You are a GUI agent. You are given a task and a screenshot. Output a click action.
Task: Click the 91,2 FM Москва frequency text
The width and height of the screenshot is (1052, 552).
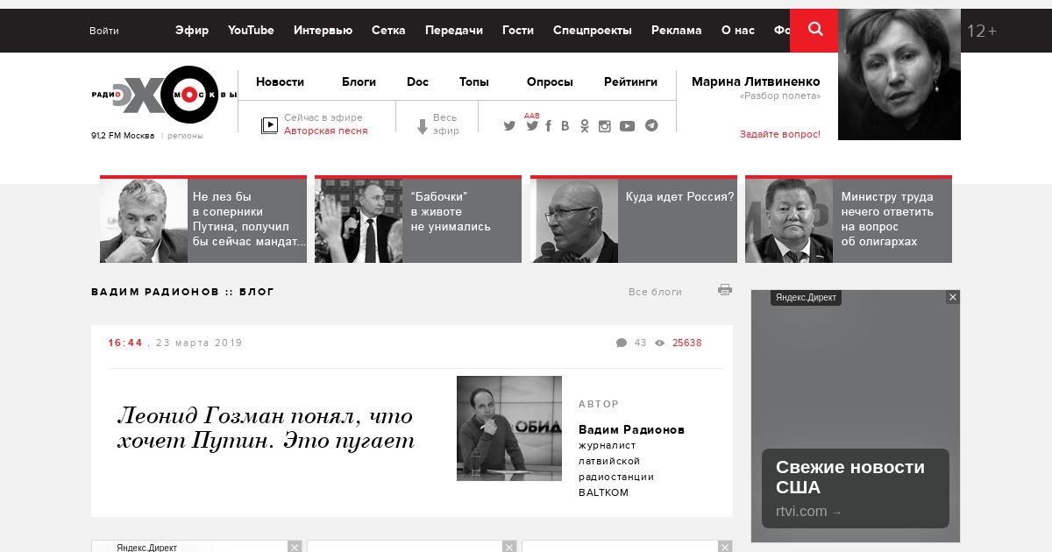point(123,136)
